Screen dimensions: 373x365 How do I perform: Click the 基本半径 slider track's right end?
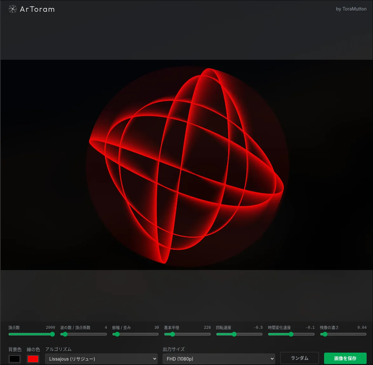209,334
